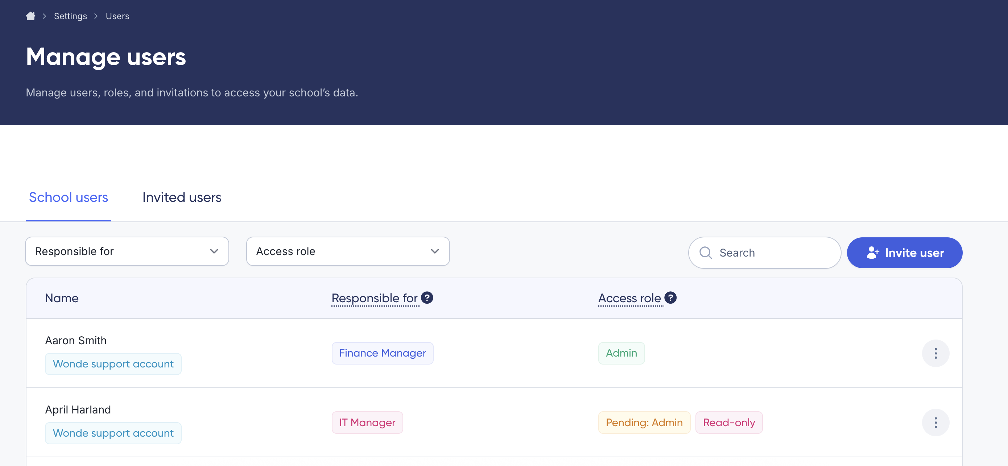Switch to the Invited users tab
Screen dimensions: 1008x466
(x=182, y=197)
